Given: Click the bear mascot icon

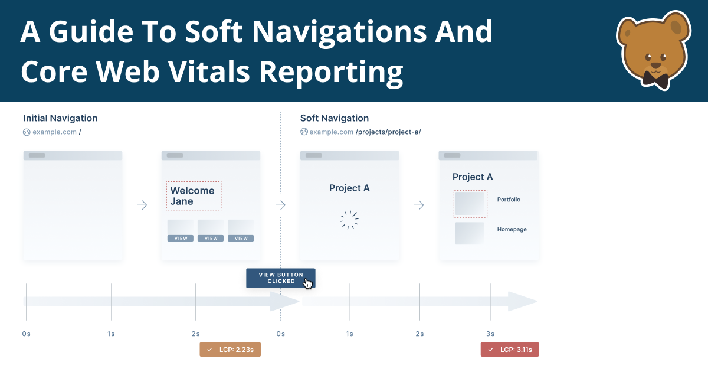Looking at the screenshot, I should (x=653, y=50).
